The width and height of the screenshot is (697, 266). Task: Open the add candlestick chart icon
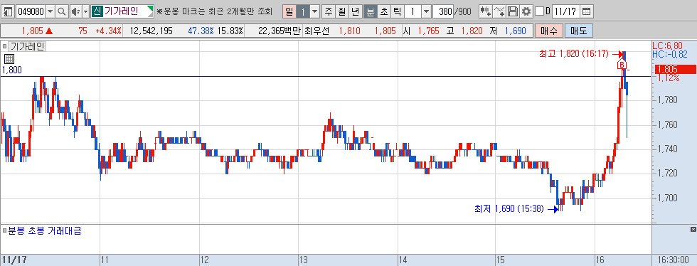[x=486, y=11]
